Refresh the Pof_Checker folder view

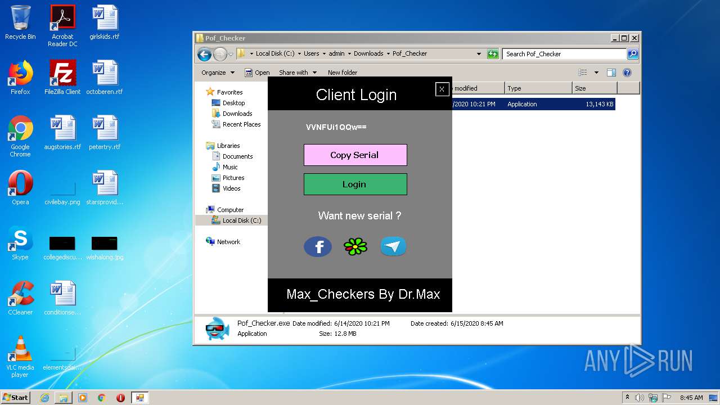pos(493,54)
